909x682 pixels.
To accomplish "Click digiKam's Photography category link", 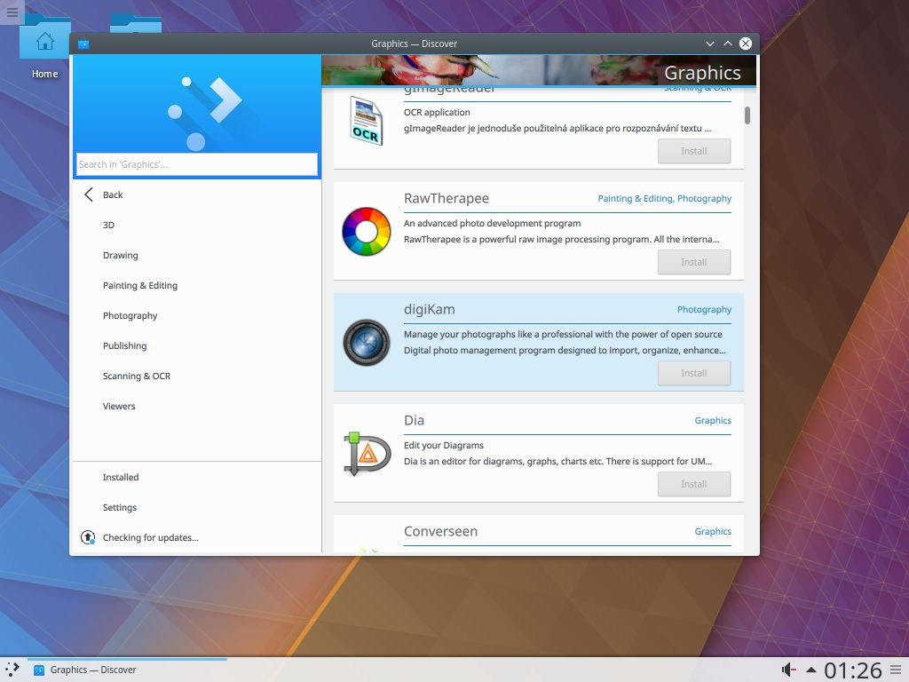I will [x=704, y=310].
